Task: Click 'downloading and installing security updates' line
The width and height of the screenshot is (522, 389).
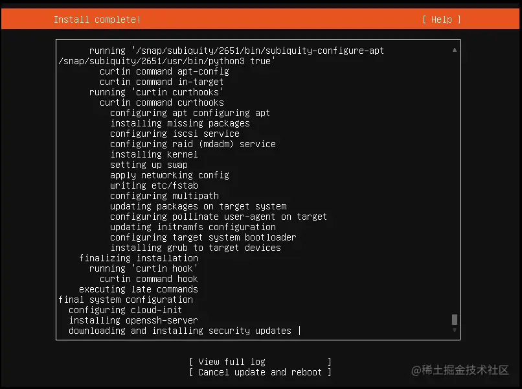Action: (x=180, y=331)
